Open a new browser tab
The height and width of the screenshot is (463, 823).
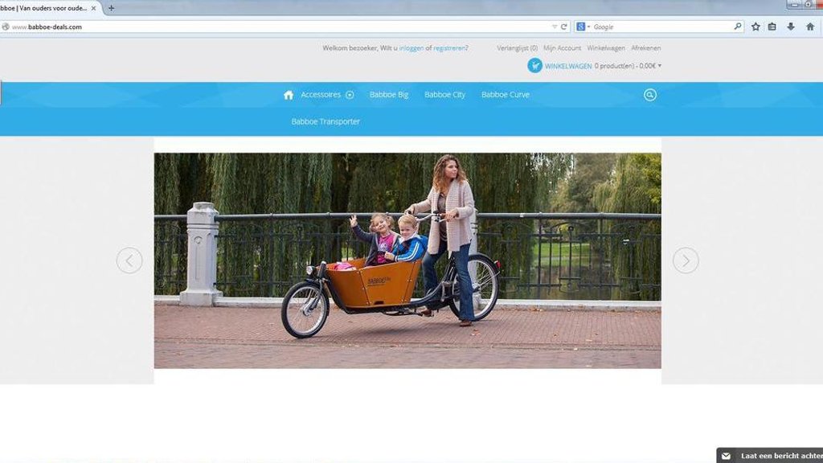coord(111,8)
